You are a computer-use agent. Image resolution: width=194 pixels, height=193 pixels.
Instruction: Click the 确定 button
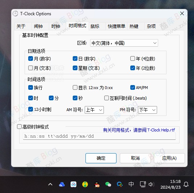pyautogui.click(x=101, y=158)
